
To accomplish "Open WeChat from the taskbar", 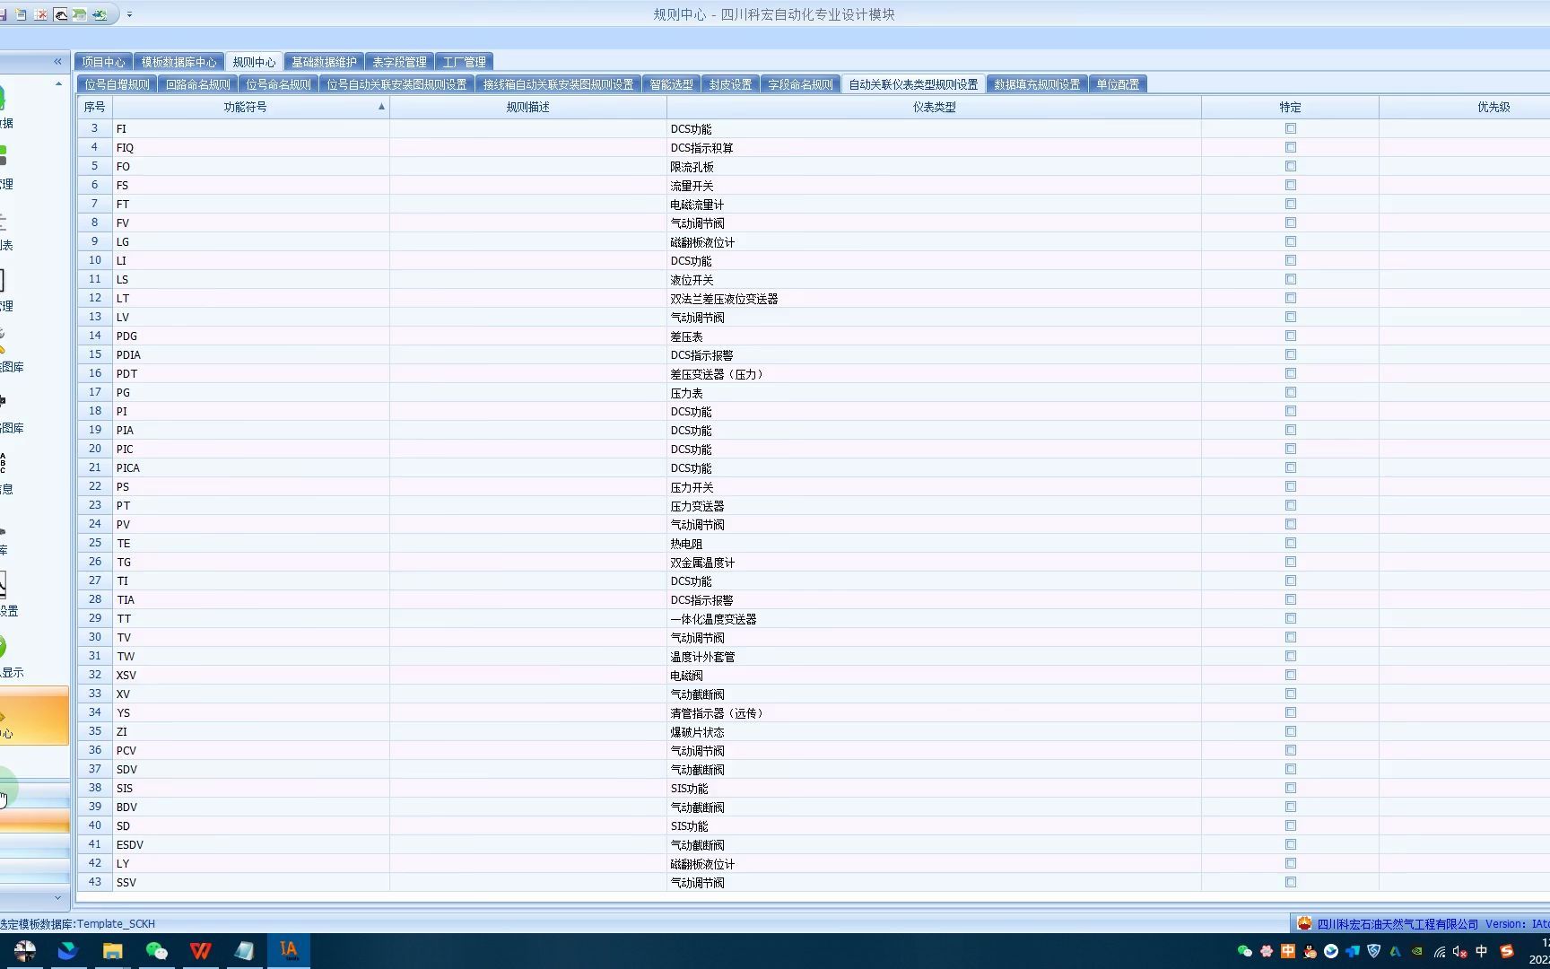I will [157, 950].
